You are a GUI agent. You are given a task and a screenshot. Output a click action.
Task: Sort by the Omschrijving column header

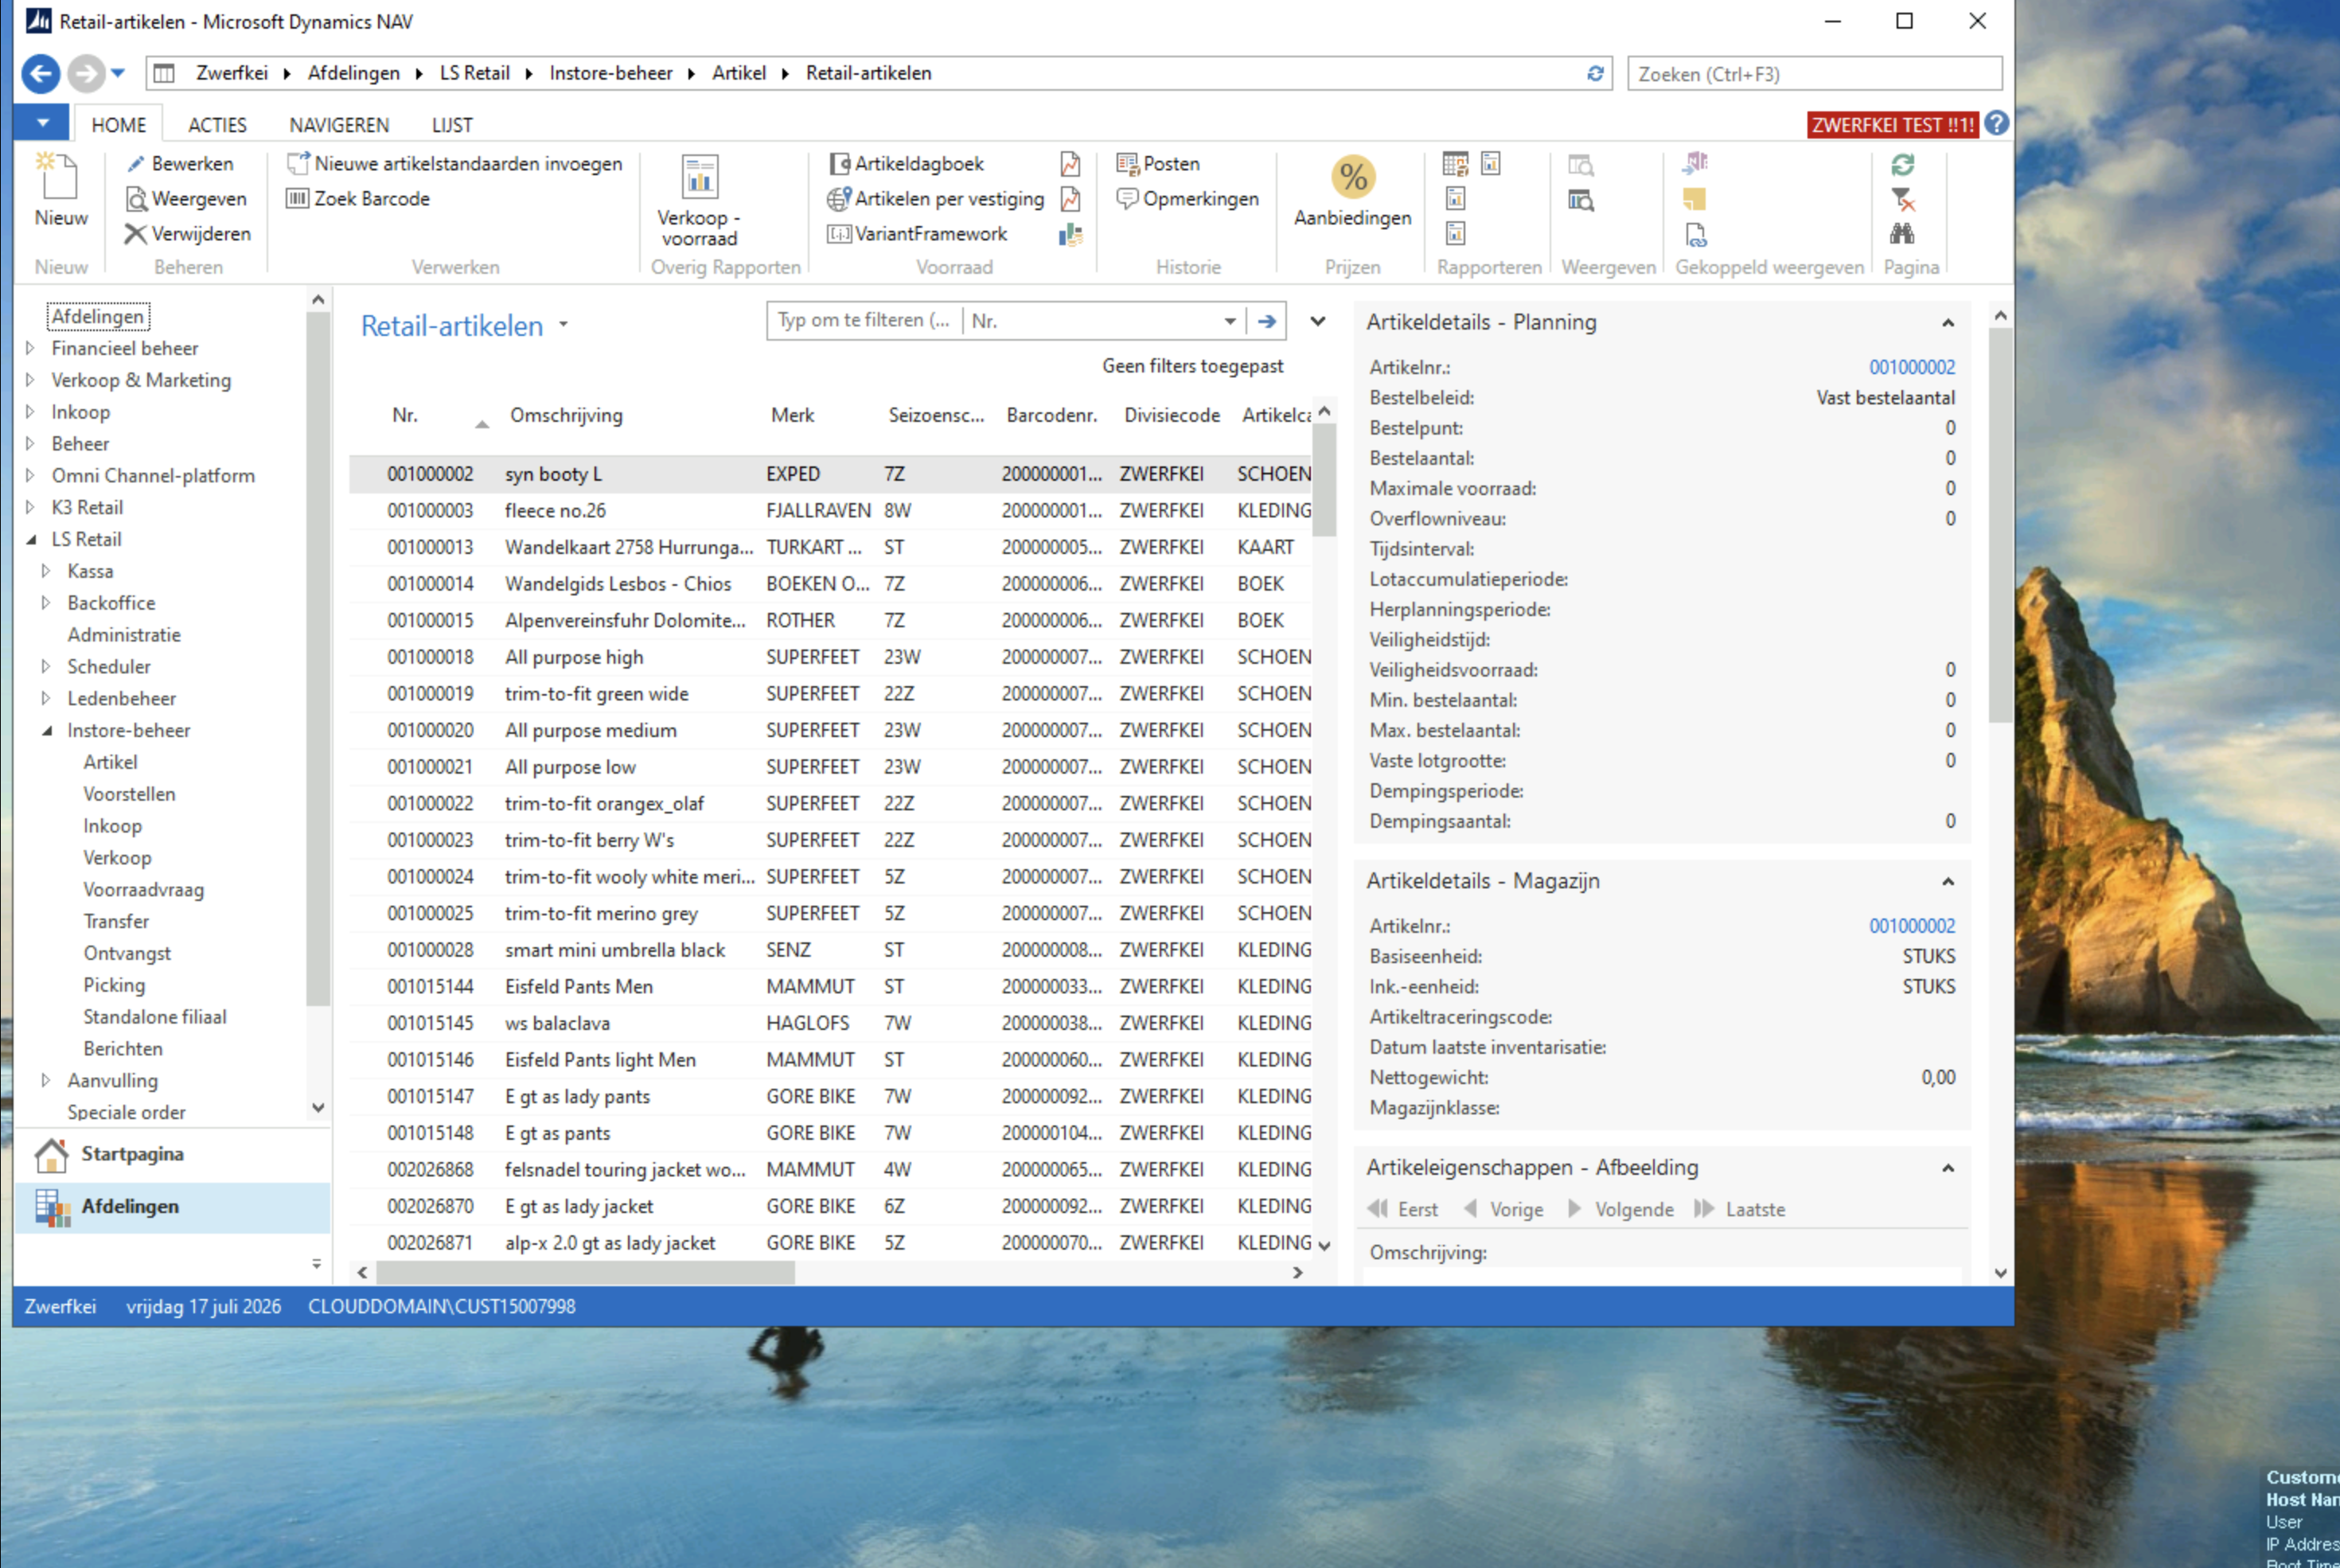pos(566,415)
